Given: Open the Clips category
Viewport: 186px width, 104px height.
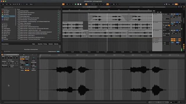Looking at the screenshot, I should [5, 37].
